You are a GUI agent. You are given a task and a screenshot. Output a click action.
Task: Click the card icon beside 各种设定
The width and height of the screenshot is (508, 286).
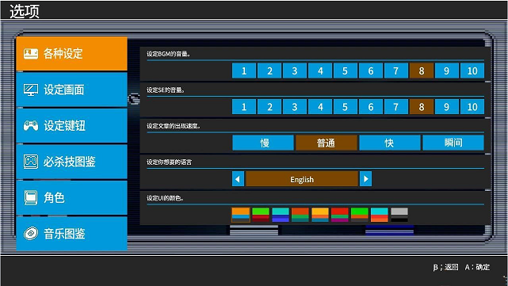[x=31, y=54]
